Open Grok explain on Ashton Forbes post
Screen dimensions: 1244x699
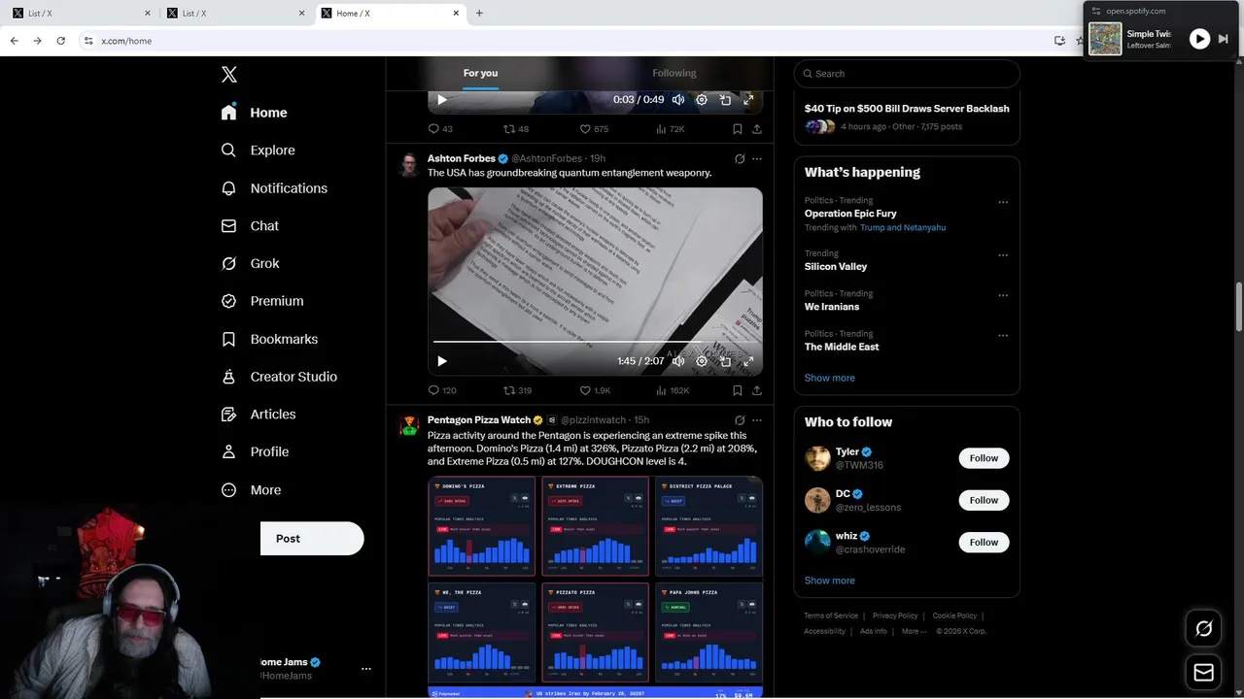coord(740,158)
